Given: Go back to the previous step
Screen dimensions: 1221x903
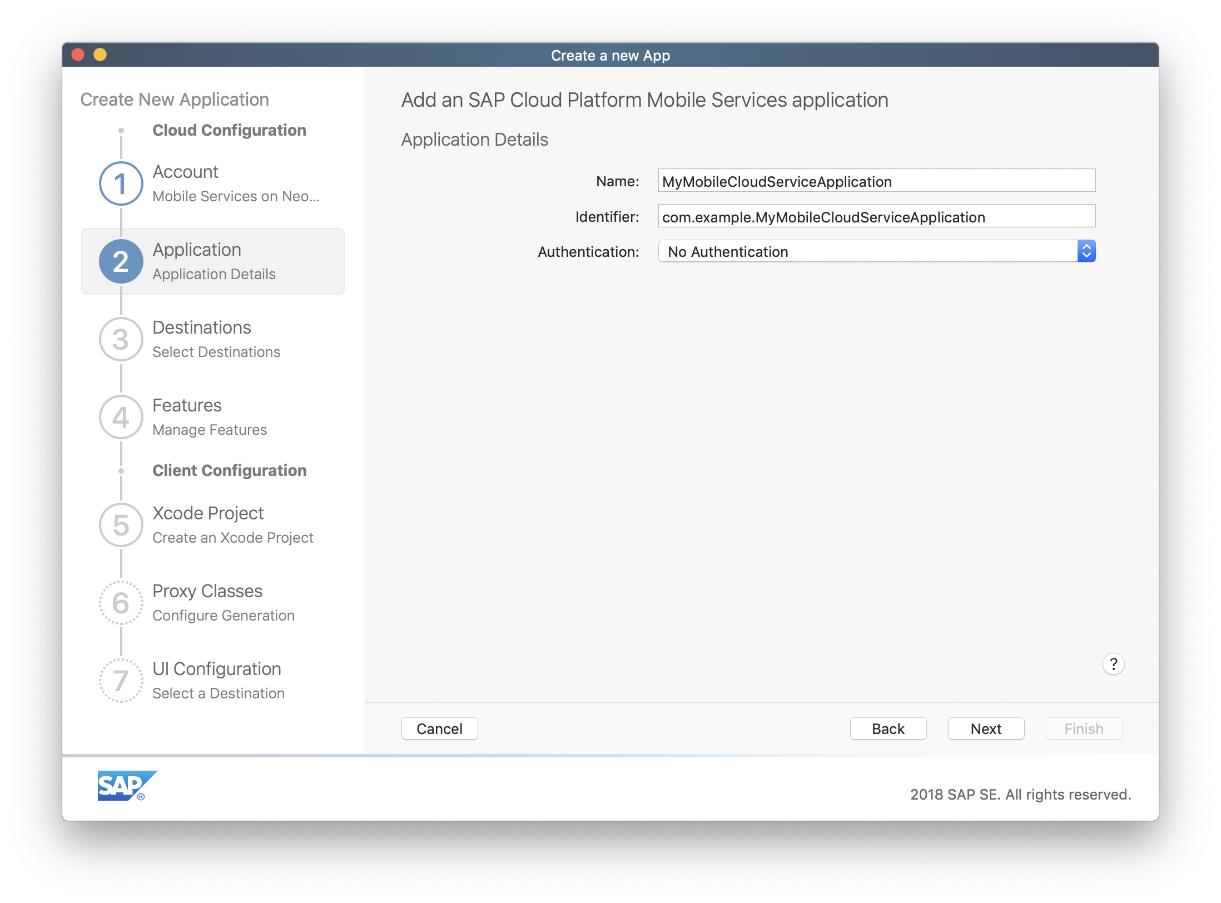Looking at the screenshot, I should pyautogui.click(x=888, y=728).
